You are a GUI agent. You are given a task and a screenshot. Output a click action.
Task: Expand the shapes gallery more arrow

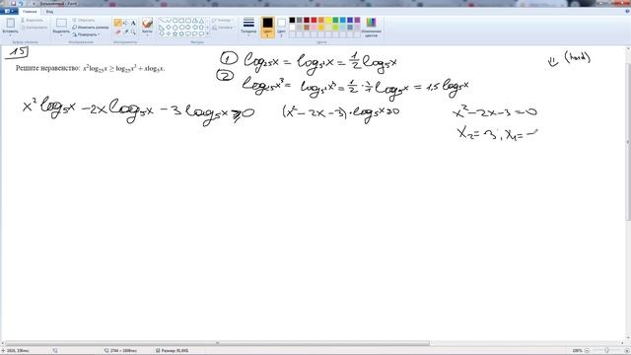[208, 35]
